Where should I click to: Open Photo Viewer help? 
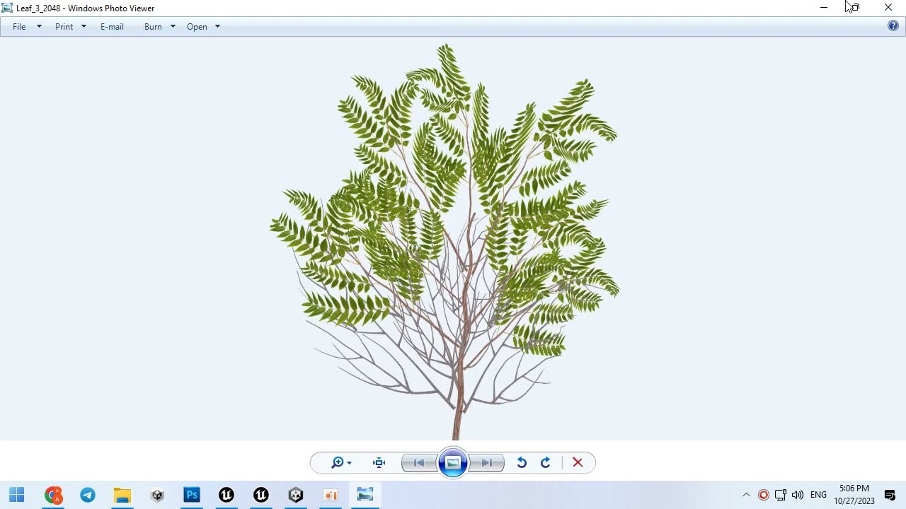(893, 25)
